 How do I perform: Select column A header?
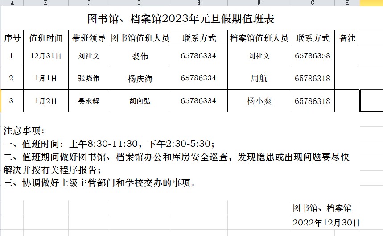pyautogui.click(x=11, y=3)
